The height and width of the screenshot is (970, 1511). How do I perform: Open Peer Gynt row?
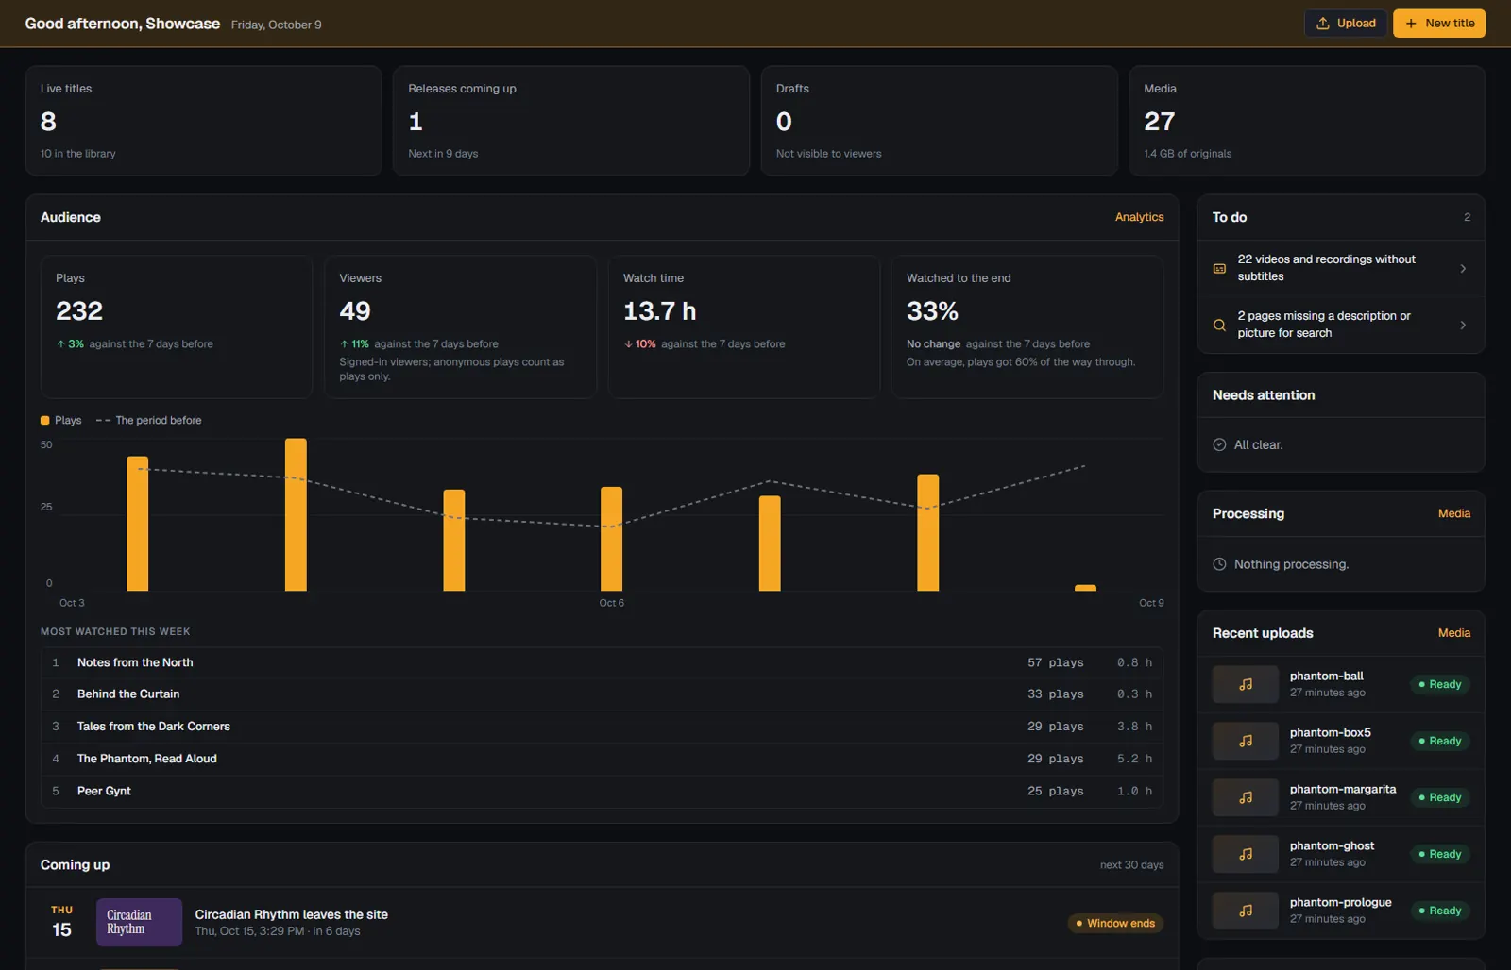tap(602, 791)
